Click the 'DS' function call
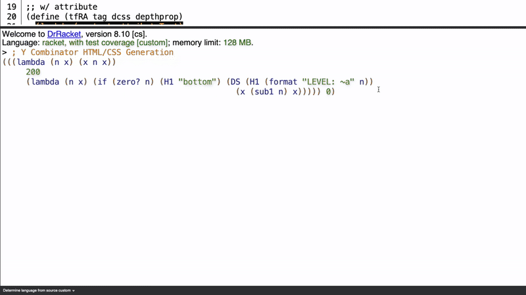Image resolution: width=526 pixels, height=295 pixels. pos(235,82)
